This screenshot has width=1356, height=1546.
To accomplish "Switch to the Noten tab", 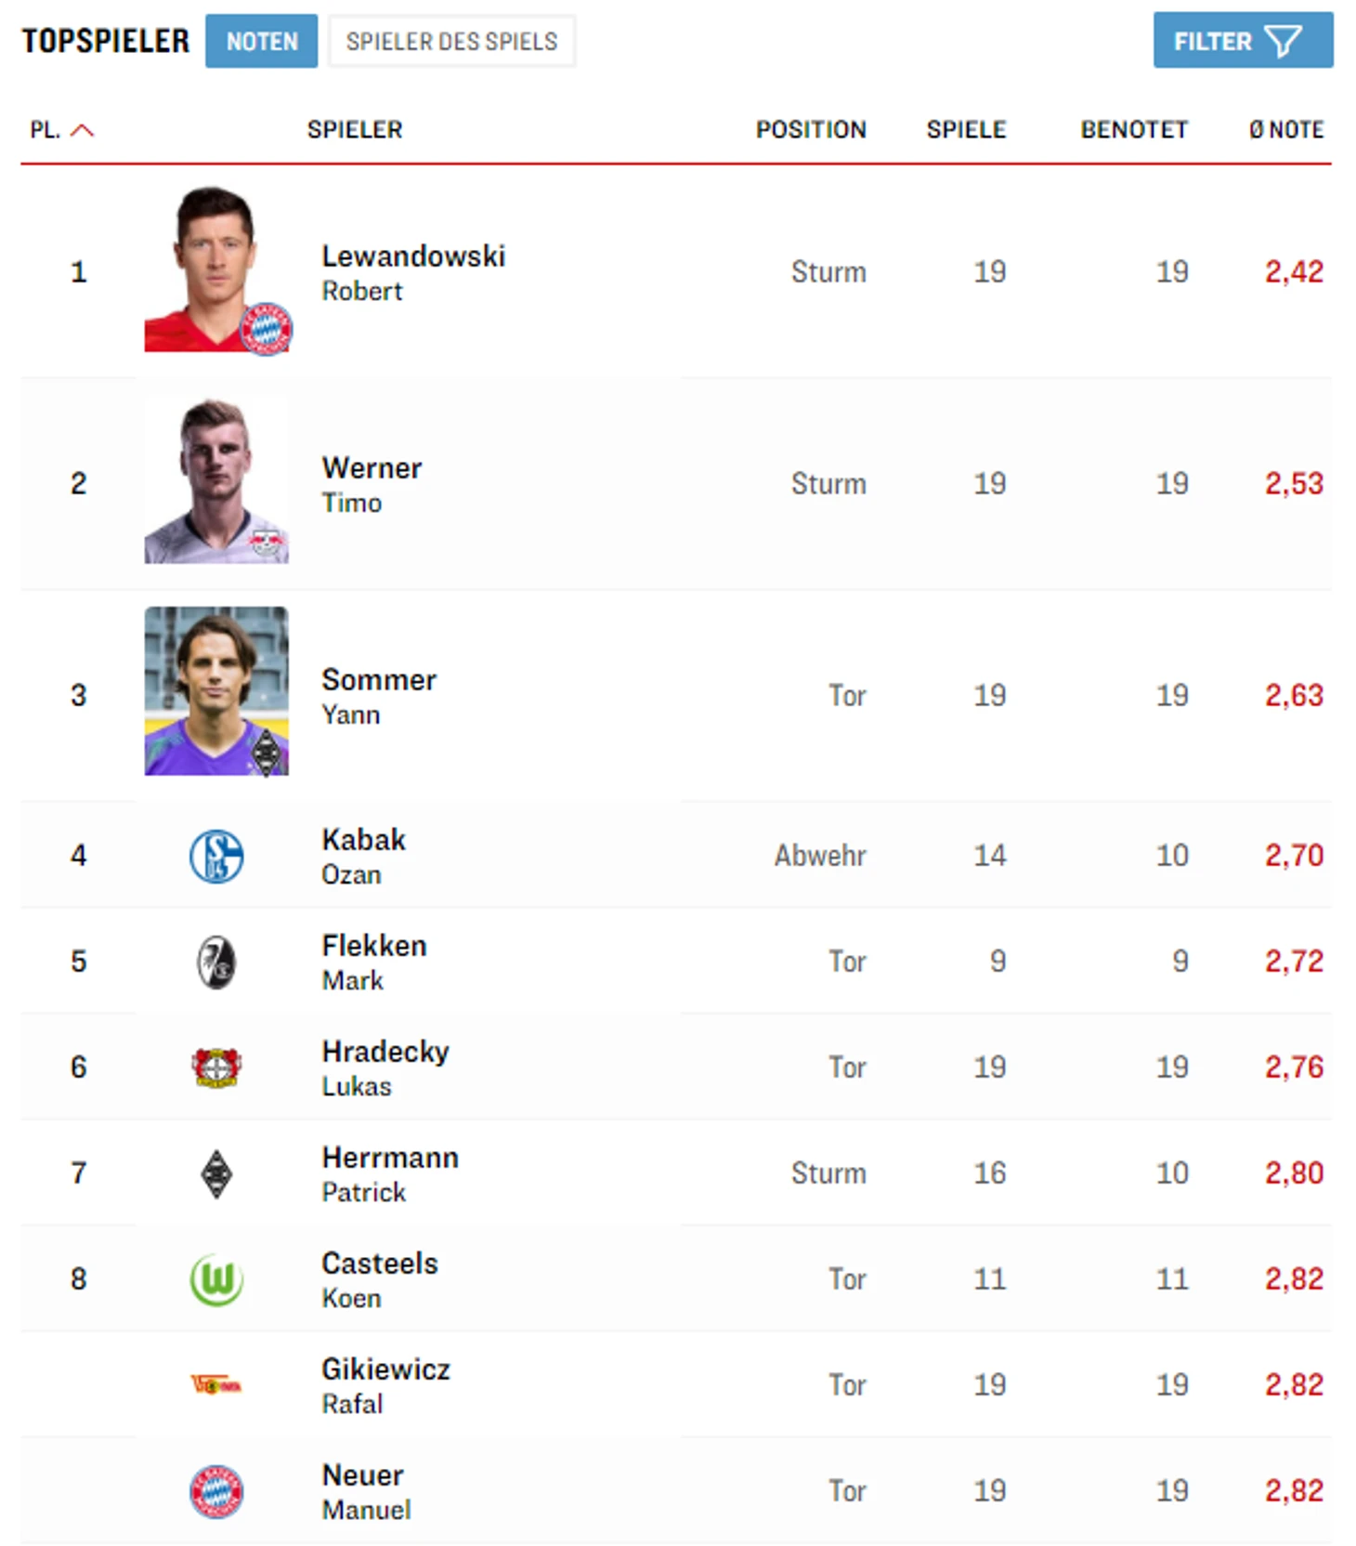I will (262, 41).
